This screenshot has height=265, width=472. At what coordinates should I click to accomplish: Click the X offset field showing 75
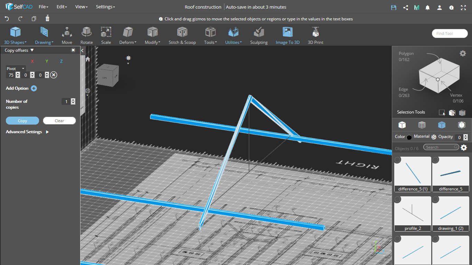11,75
